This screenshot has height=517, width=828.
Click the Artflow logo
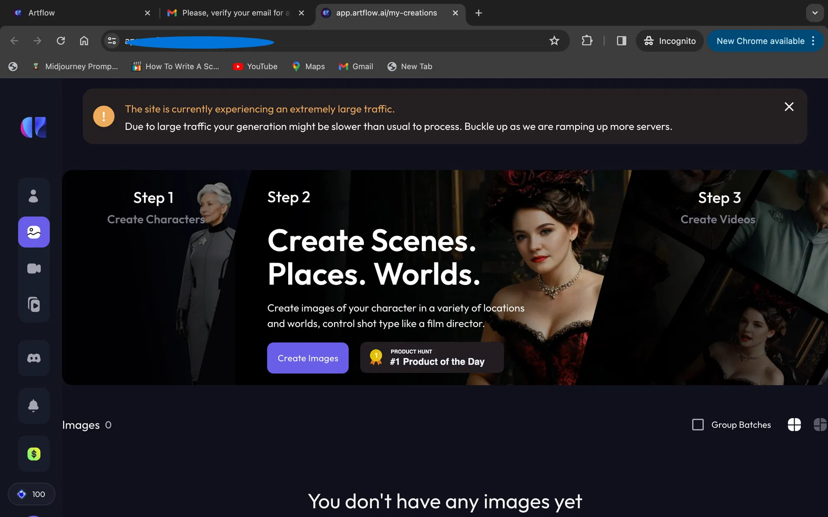[x=34, y=127]
